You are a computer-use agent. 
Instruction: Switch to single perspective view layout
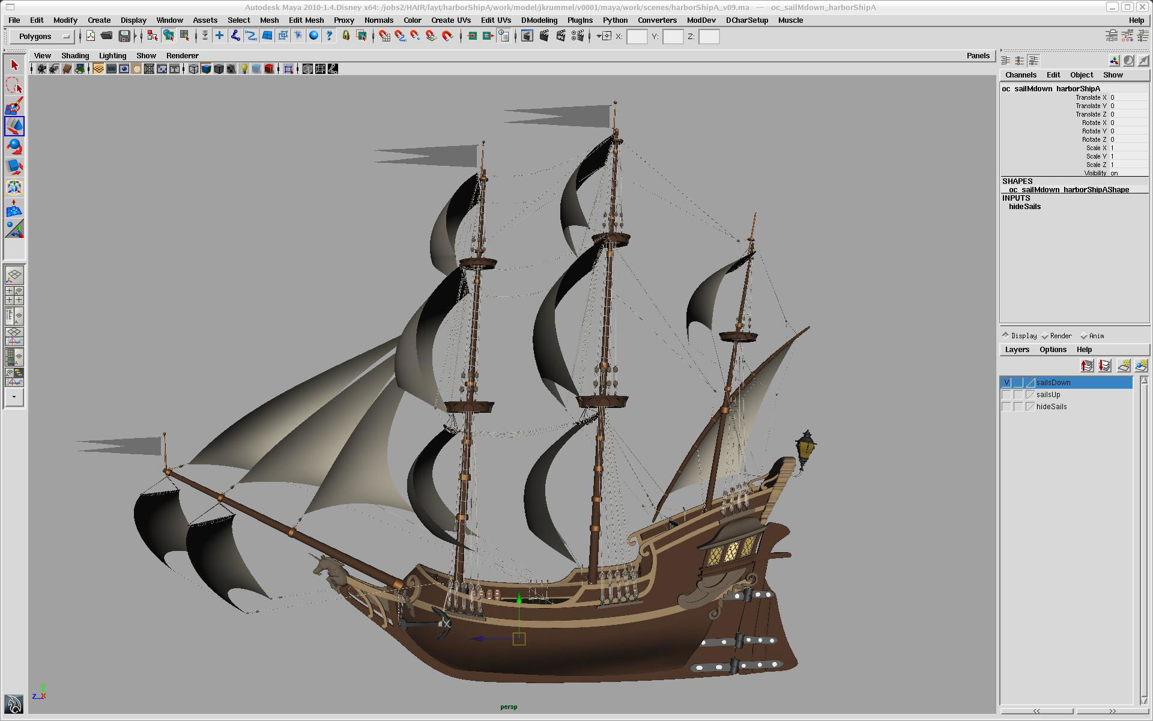(x=14, y=275)
